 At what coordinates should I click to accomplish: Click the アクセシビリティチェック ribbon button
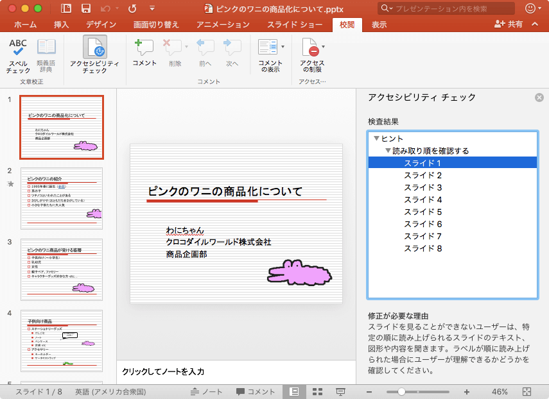tap(94, 55)
